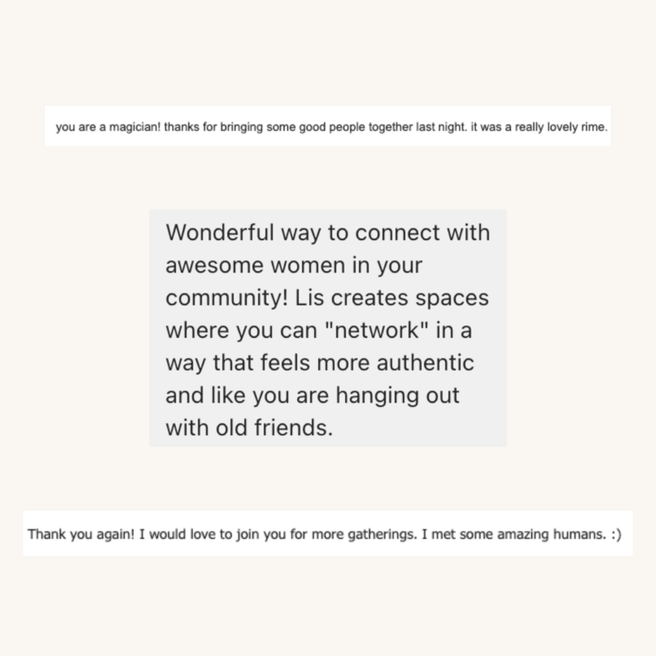The height and width of the screenshot is (656, 656).
Task: Click the words "last night" in top quote
Action: coord(441,127)
